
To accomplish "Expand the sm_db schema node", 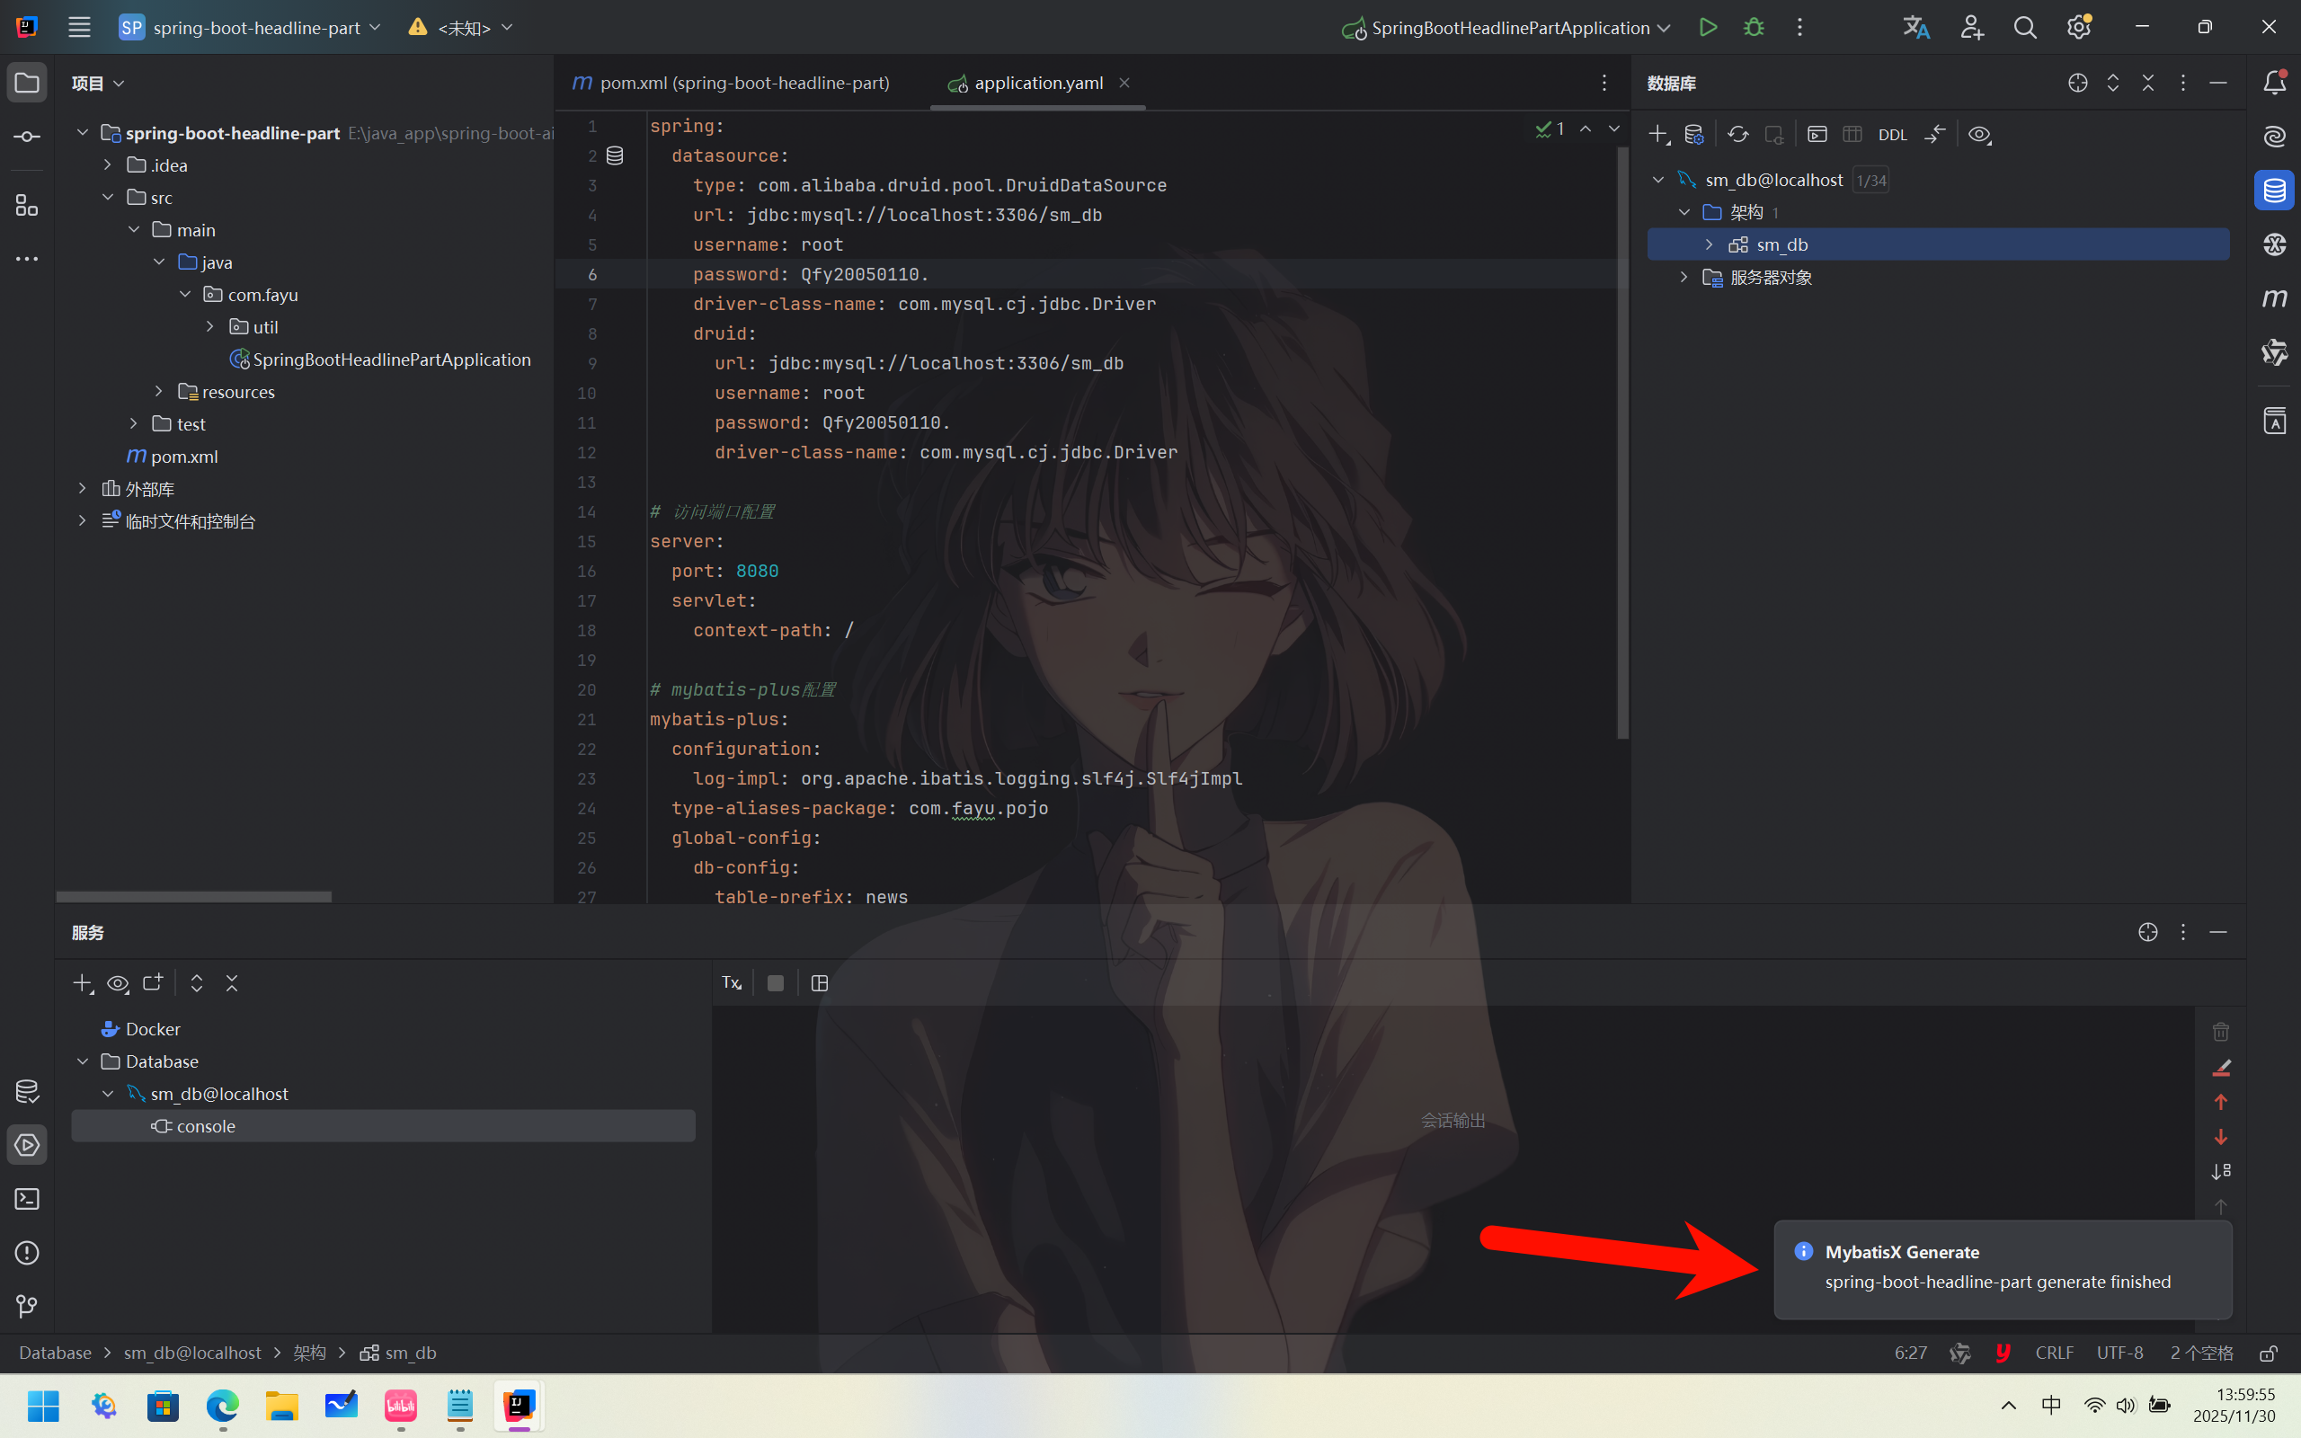I will [1709, 244].
